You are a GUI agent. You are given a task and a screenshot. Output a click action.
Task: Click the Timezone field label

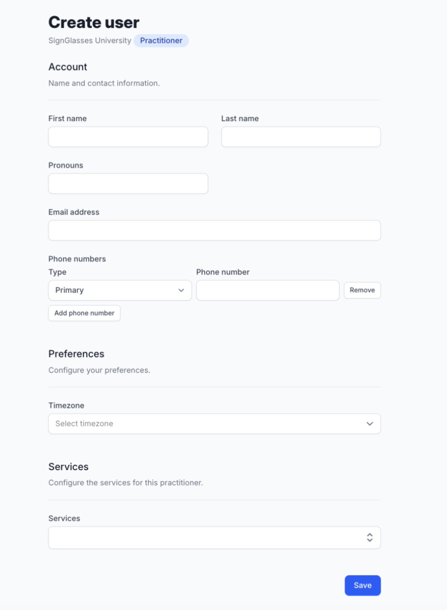pos(66,406)
